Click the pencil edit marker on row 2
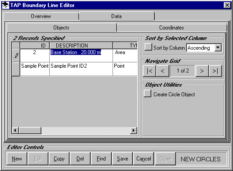This screenshot has width=233, height=171. coord(16,55)
